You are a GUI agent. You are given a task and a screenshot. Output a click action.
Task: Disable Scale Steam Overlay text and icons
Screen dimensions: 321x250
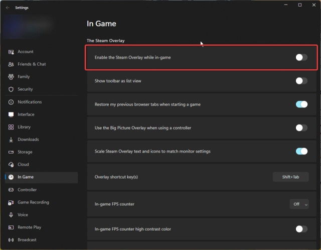(301, 151)
